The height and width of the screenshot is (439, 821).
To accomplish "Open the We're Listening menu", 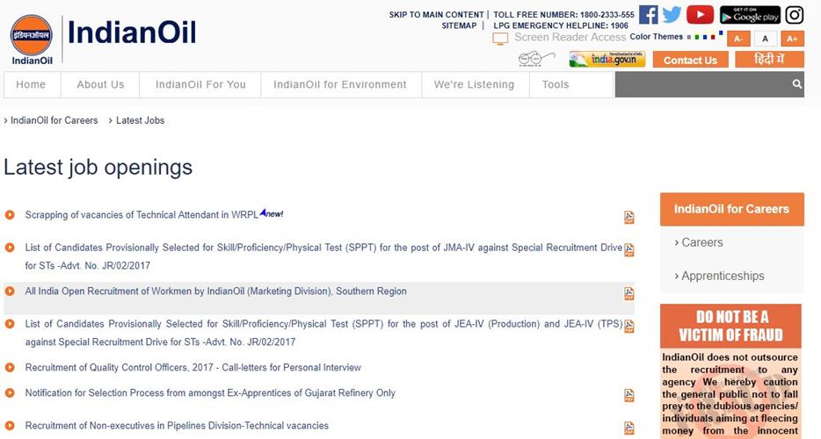I will (475, 84).
